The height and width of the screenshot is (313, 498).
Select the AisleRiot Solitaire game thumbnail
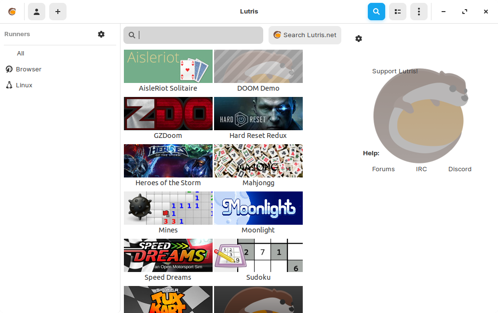coord(168,67)
